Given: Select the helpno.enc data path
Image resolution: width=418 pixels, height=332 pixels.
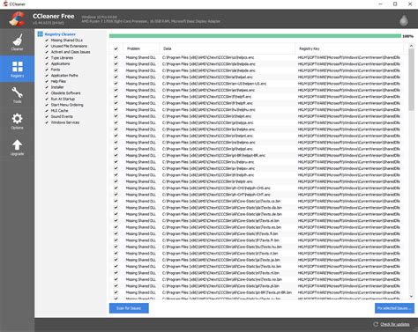Looking at the screenshot, I should [209, 142].
